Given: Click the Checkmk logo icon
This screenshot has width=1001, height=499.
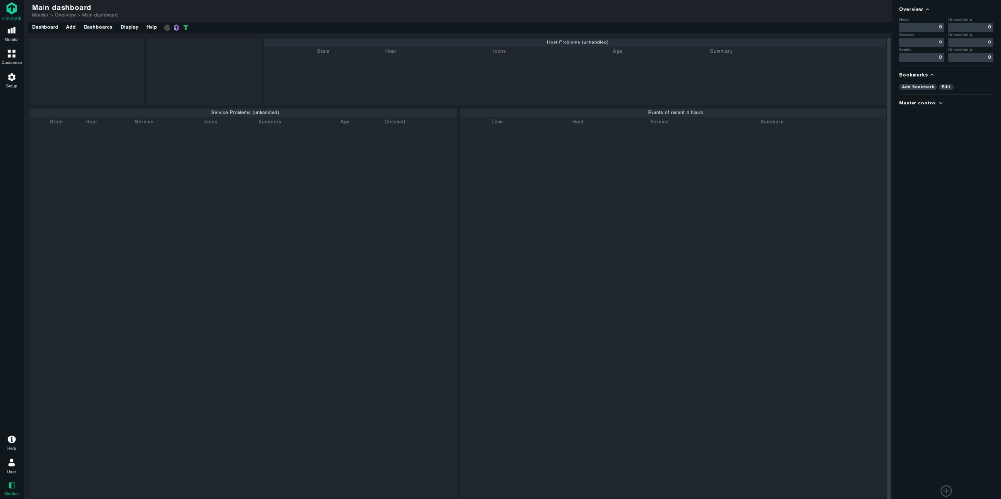Looking at the screenshot, I should (x=11, y=9).
